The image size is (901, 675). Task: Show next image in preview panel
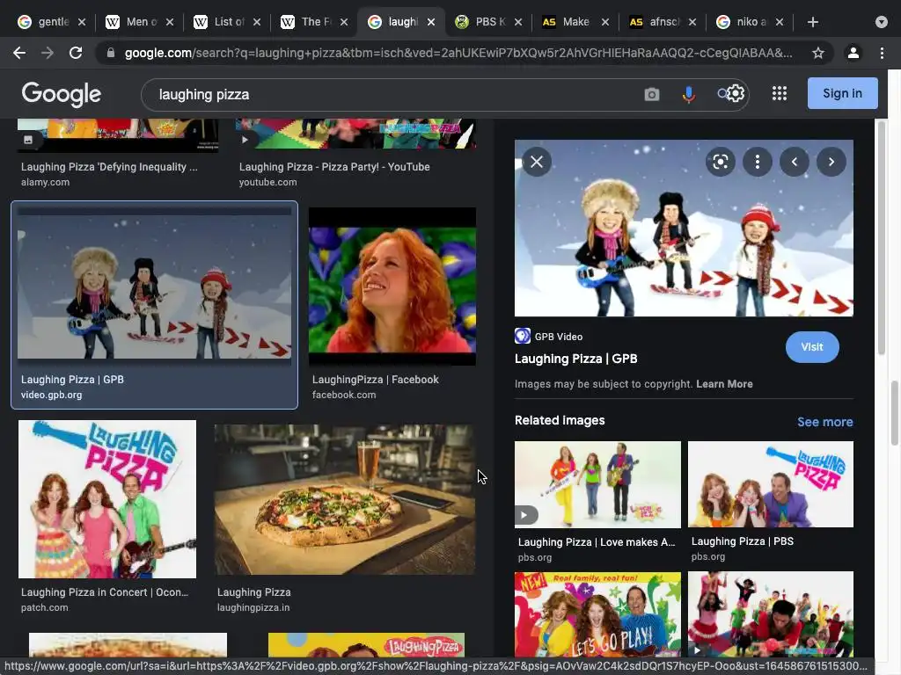[x=831, y=162]
